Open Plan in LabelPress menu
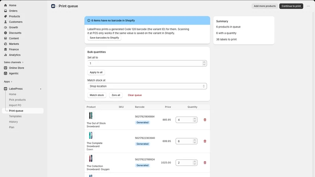The width and height of the screenshot is (315, 177). (x=11, y=127)
